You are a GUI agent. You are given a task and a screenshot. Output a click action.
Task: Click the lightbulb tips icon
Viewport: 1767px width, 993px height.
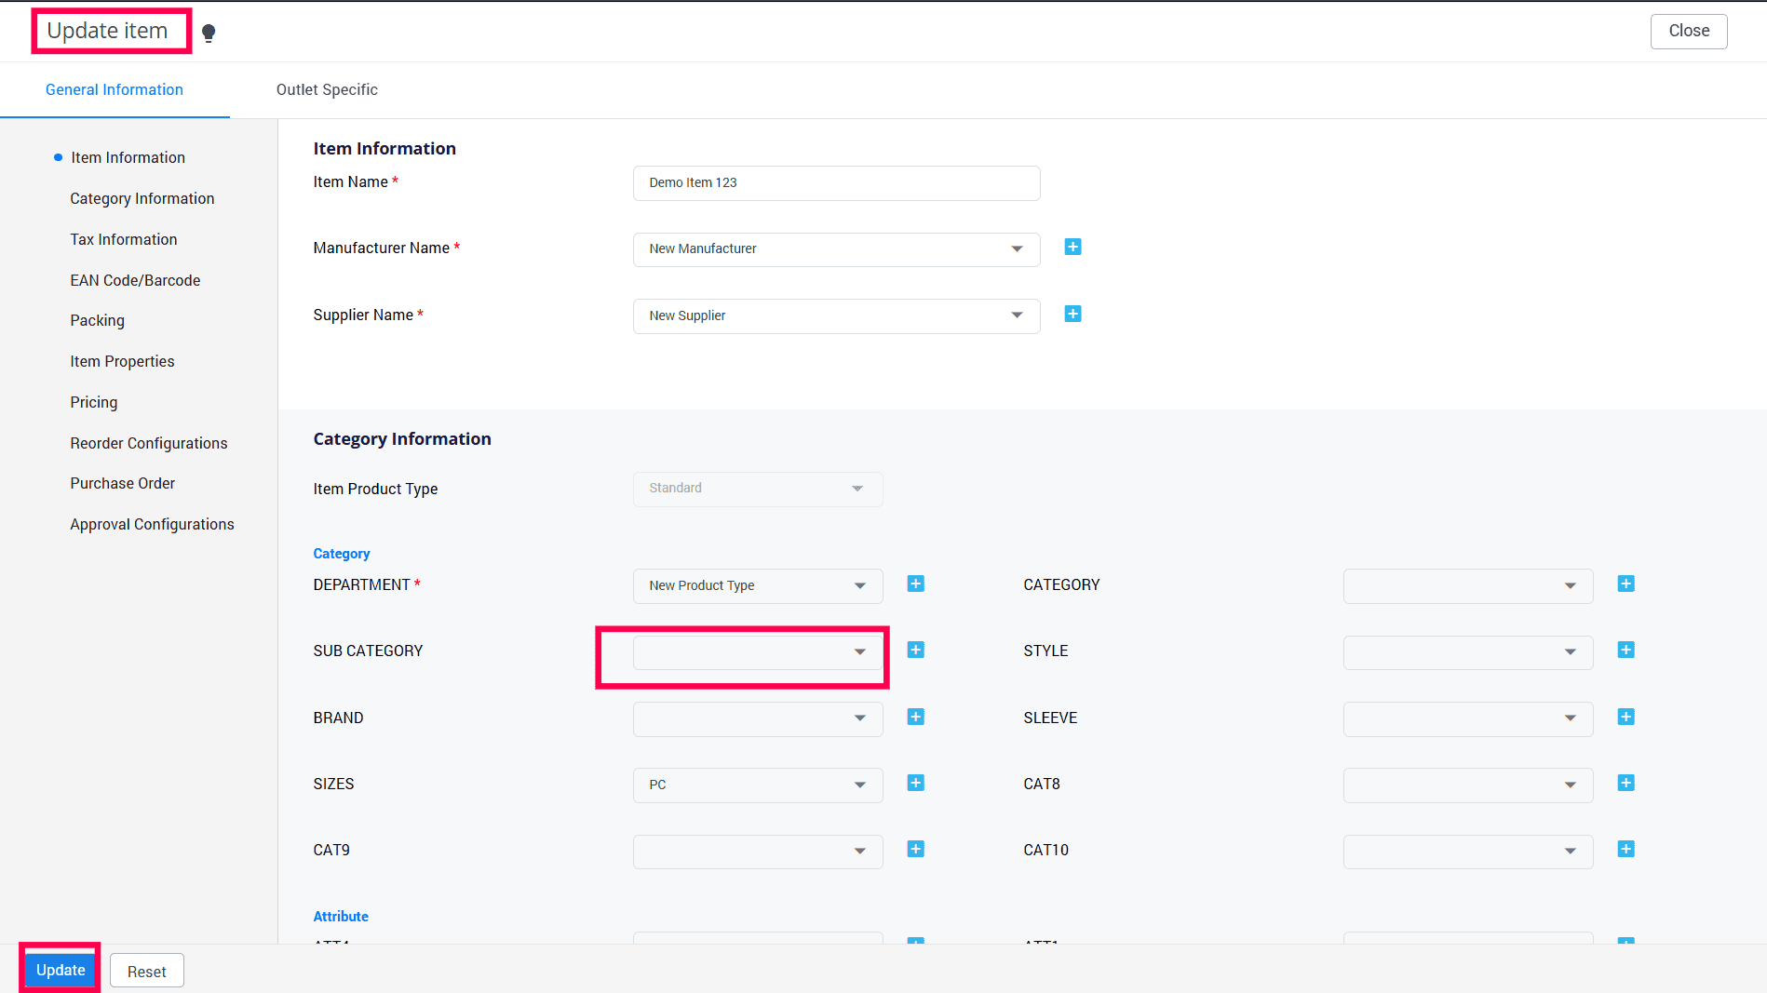point(209,34)
